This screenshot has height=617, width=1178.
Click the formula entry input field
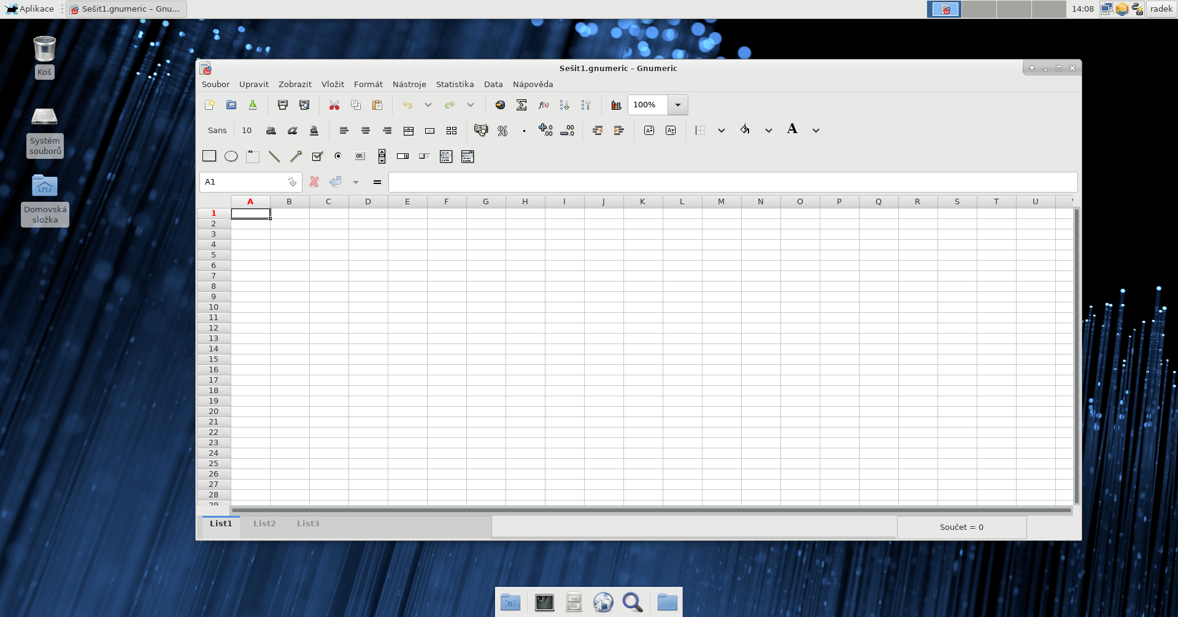(732, 182)
